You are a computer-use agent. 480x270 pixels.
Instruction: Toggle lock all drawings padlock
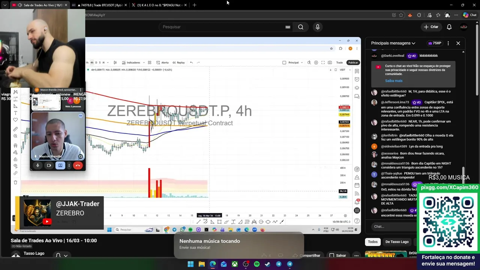click(15, 159)
